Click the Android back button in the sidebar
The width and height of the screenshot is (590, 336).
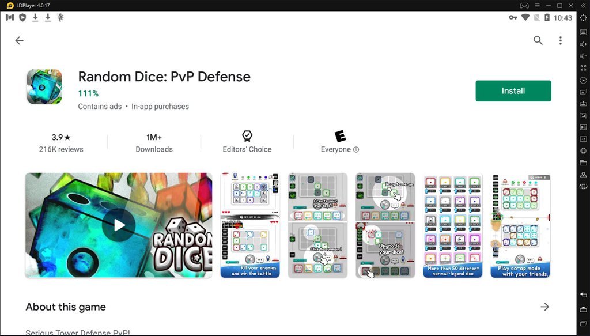[x=583, y=295]
